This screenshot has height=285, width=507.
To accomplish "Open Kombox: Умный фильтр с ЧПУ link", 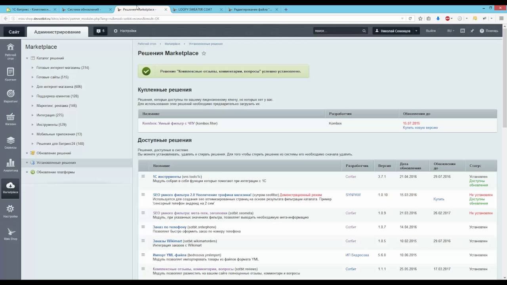I will 169,123.
